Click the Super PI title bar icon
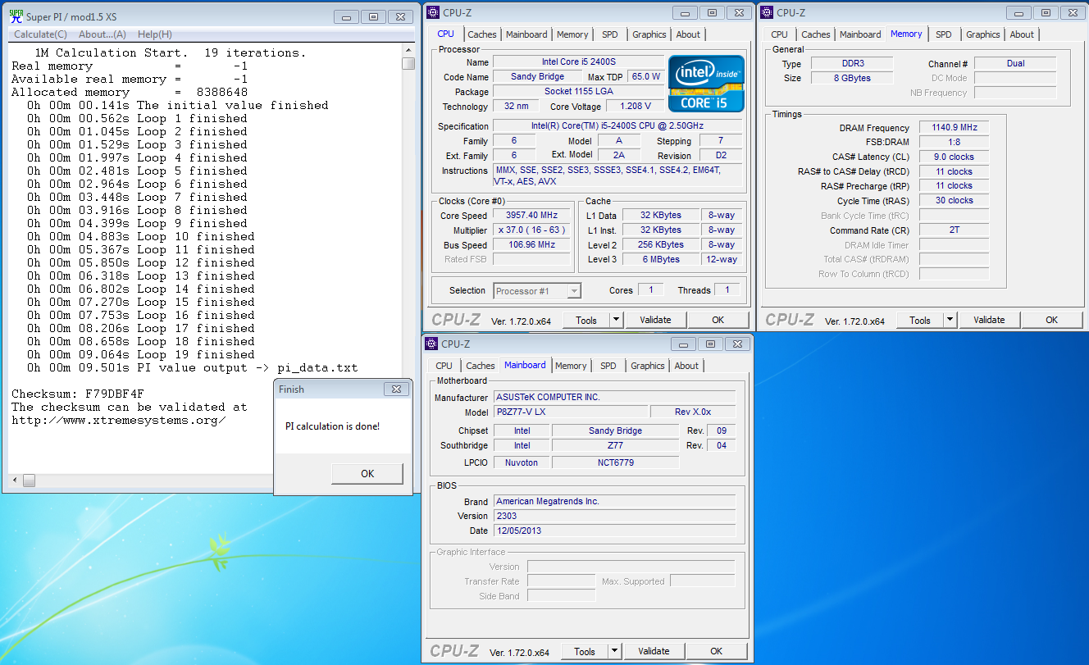Screen dimensions: 1089x665 tap(16, 16)
